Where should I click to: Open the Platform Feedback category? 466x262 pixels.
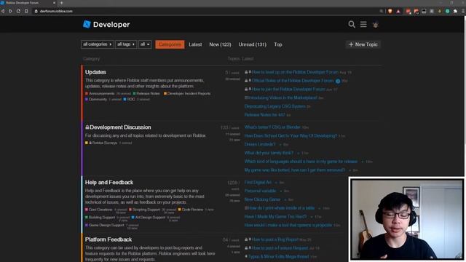click(x=108, y=239)
